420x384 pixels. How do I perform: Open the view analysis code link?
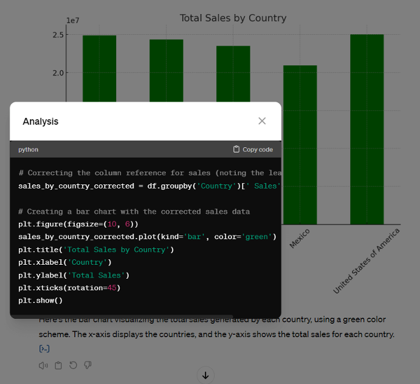[x=44, y=349]
